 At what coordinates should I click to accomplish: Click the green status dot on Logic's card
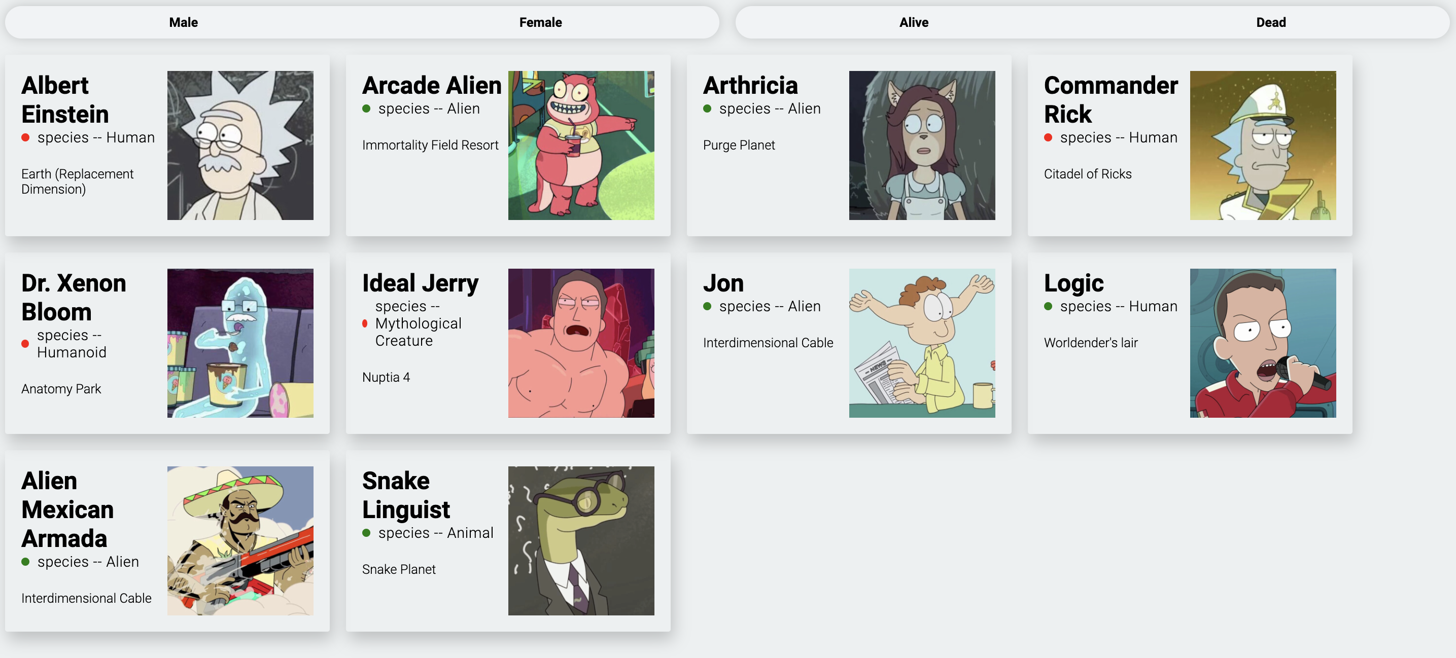point(1050,306)
